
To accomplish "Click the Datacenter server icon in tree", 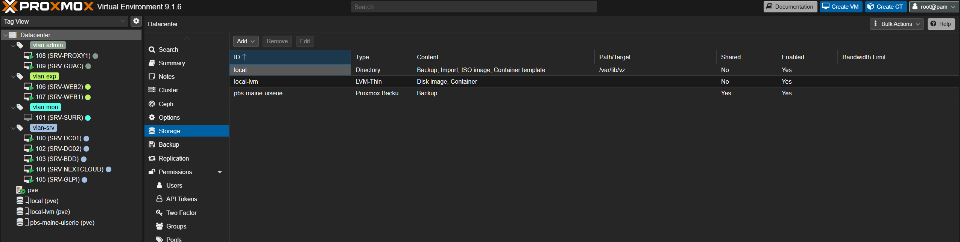I will 13,35.
